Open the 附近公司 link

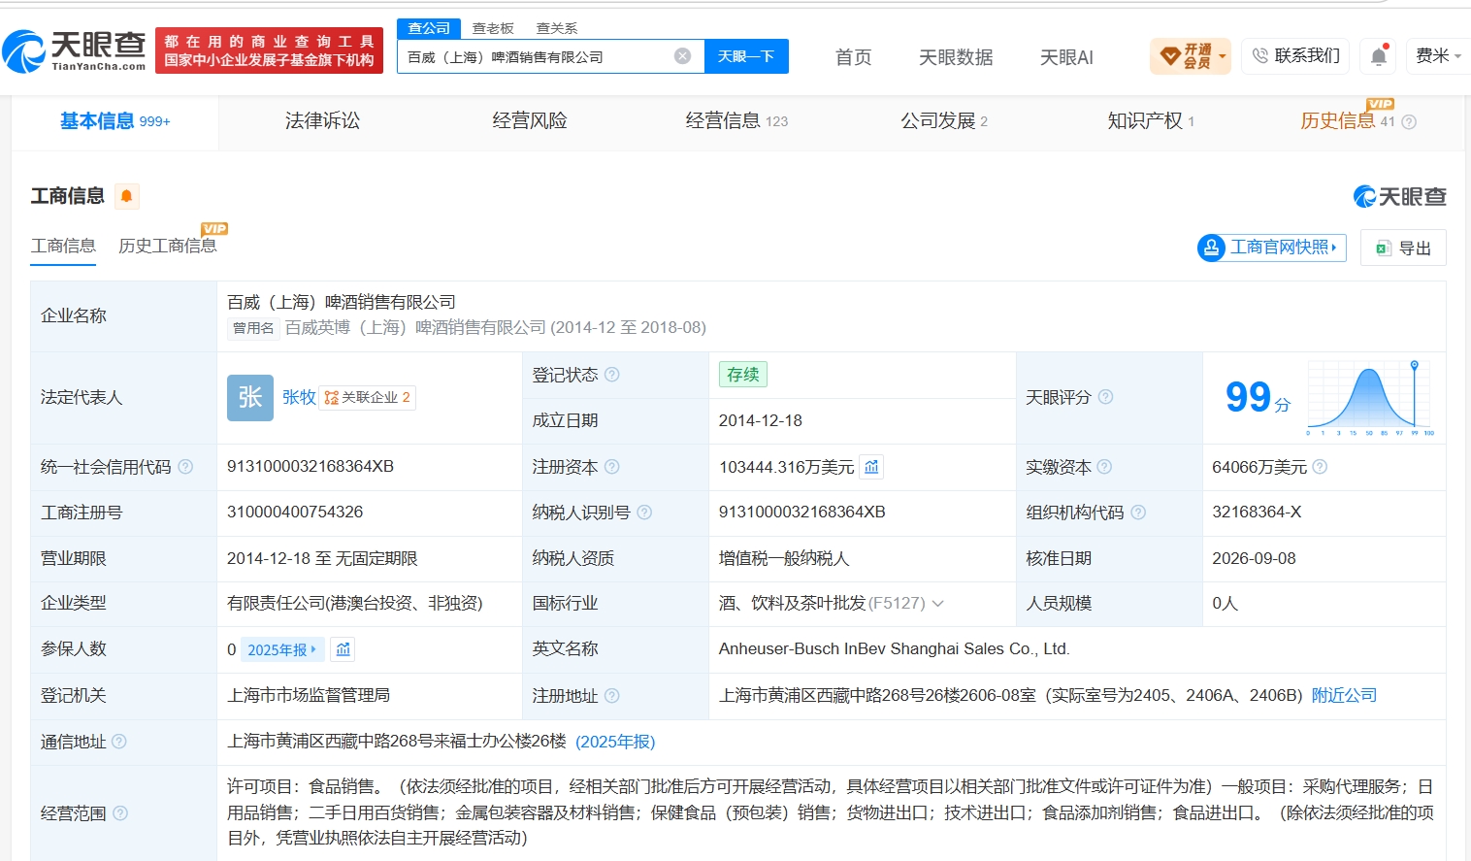(1344, 695)
